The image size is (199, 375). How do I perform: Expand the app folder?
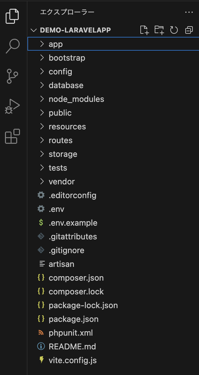point(56,44)
